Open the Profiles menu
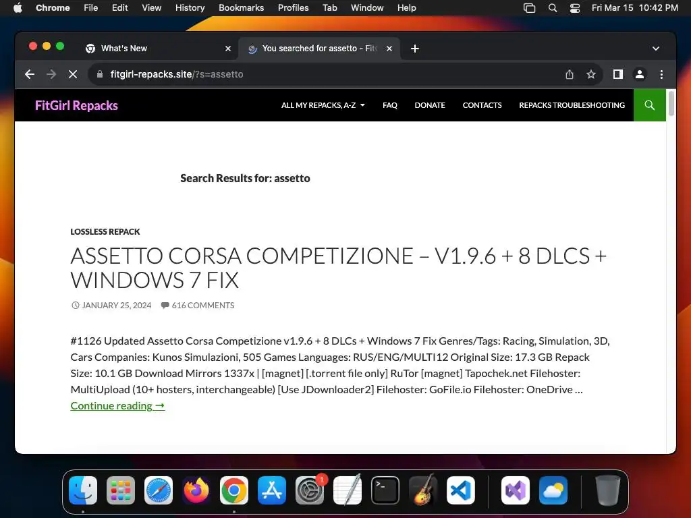 (293, 7)
